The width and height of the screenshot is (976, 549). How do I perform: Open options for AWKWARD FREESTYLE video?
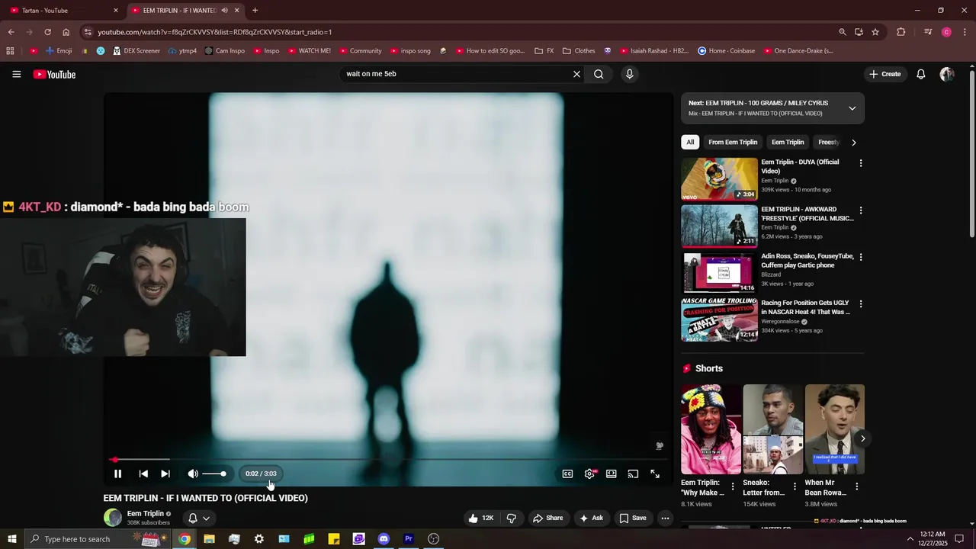pos(861,210)
